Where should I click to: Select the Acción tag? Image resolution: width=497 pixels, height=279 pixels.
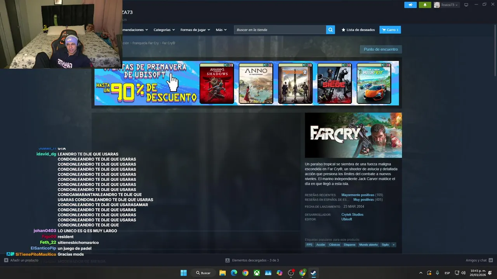point(320,245)
